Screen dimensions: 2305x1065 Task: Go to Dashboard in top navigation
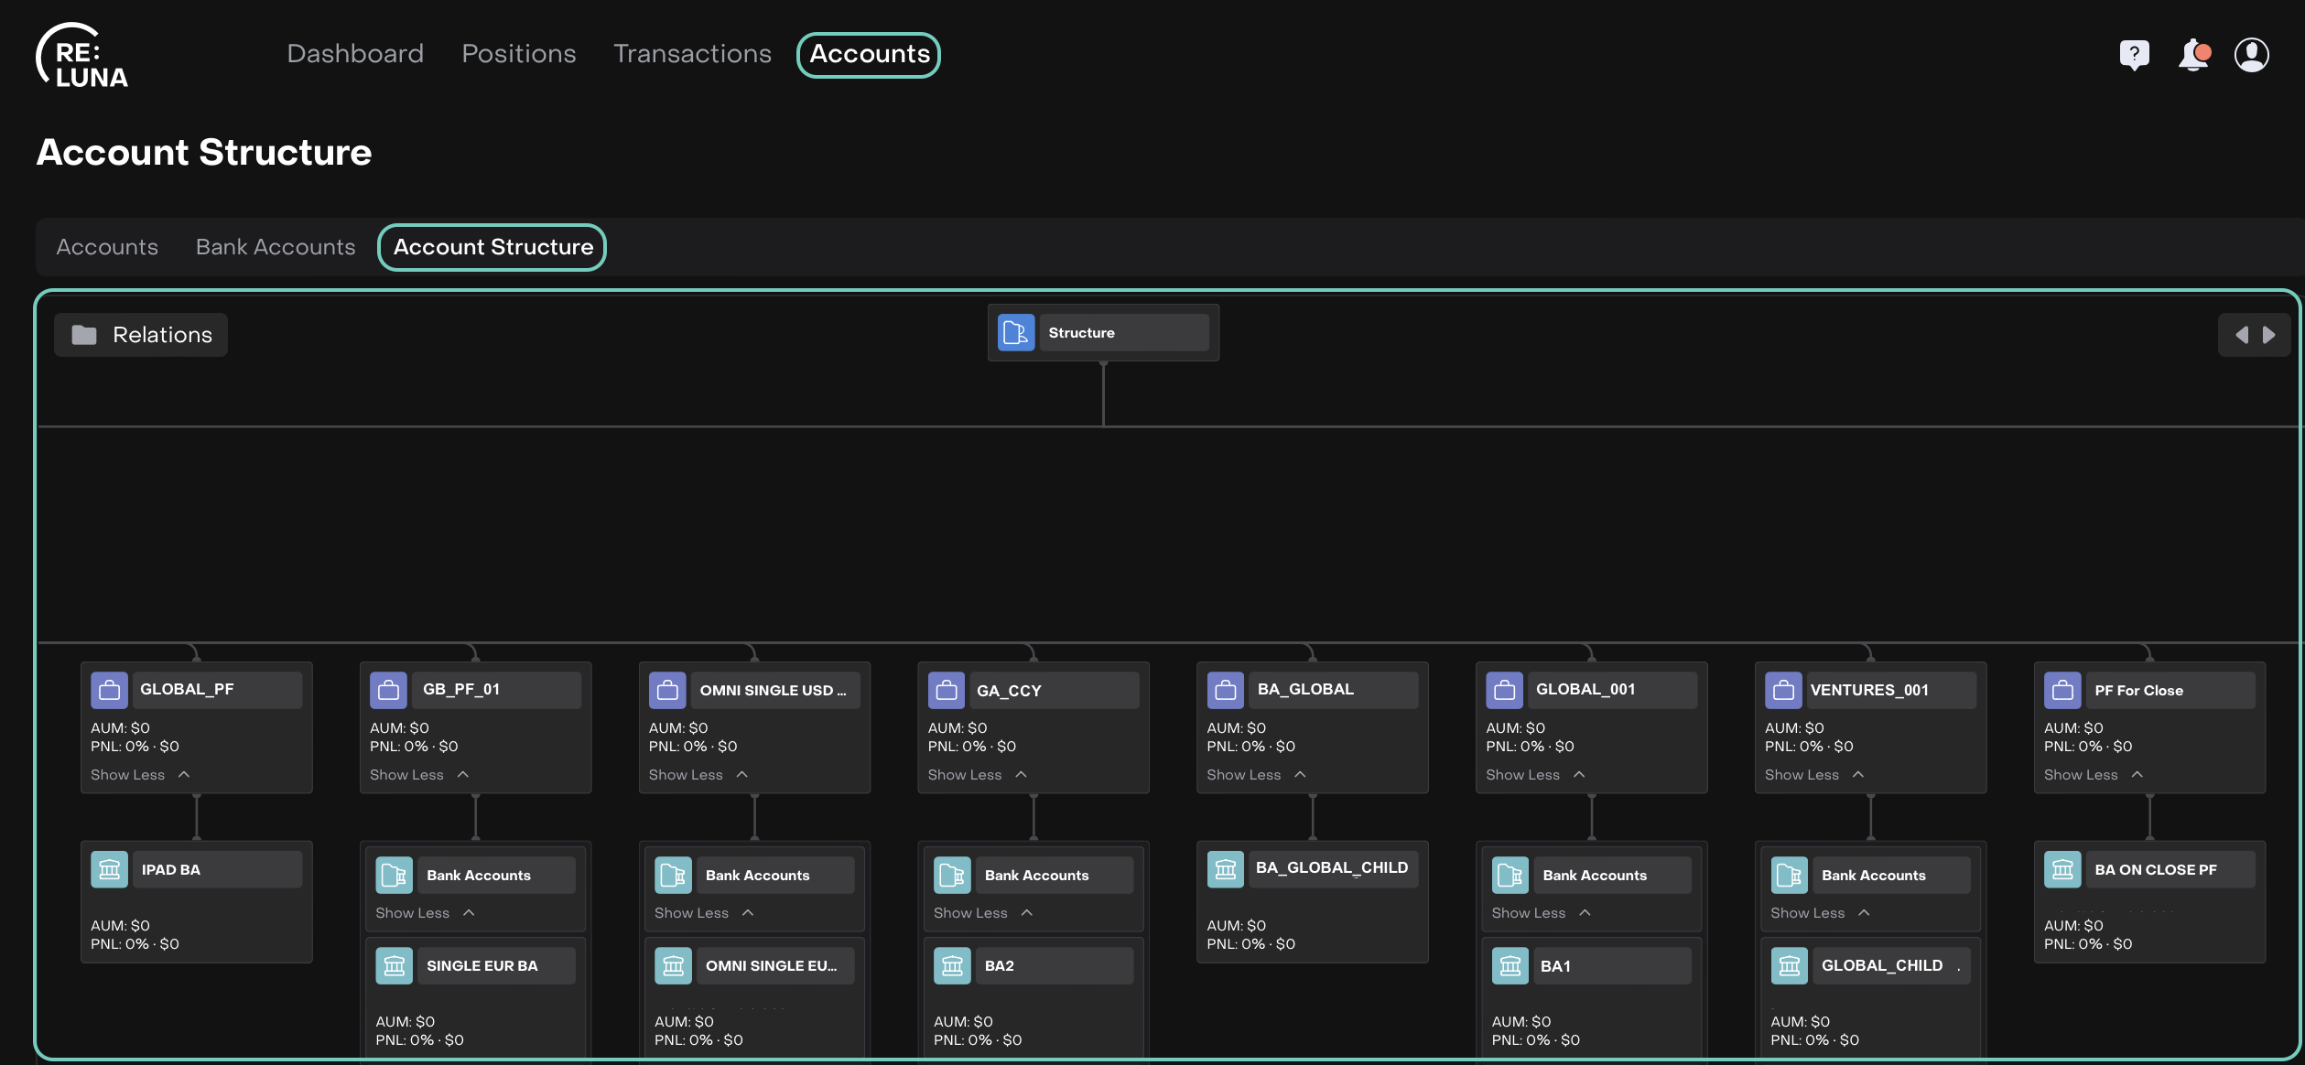[355, 54]
